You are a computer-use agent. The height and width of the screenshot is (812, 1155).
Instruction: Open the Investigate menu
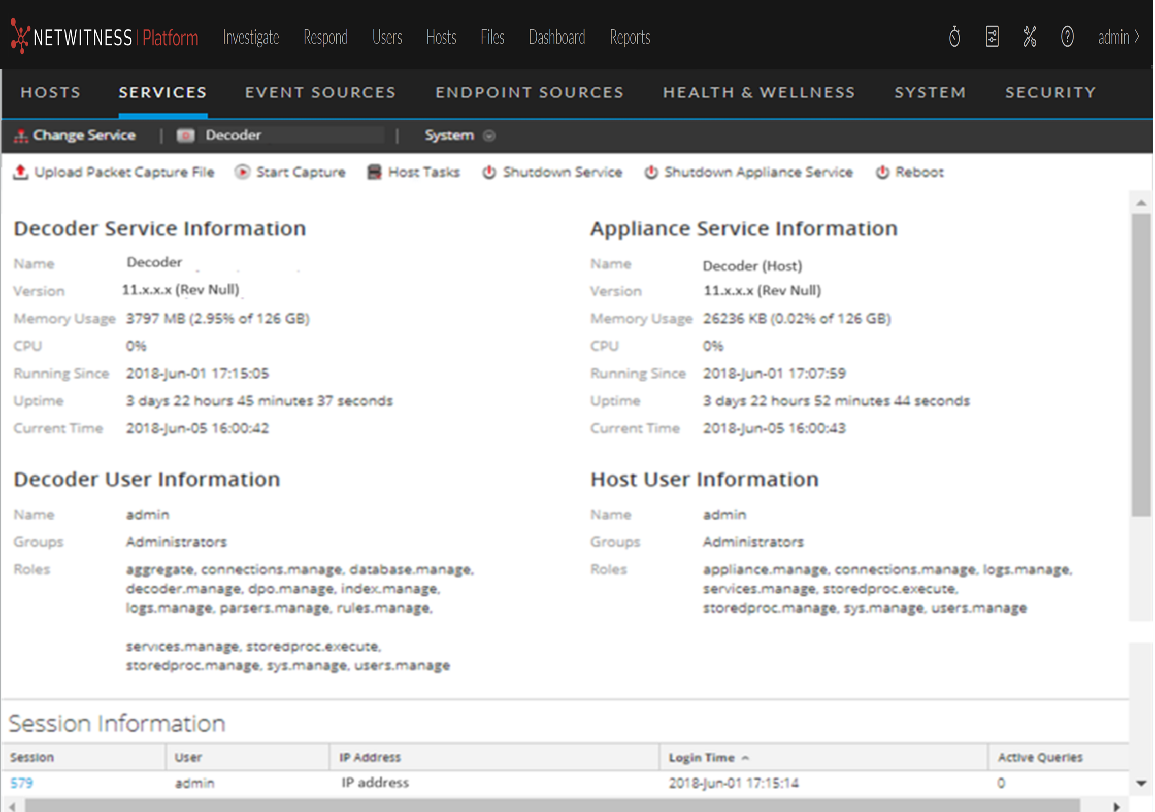pyautogui.click(x=251, y=38)
